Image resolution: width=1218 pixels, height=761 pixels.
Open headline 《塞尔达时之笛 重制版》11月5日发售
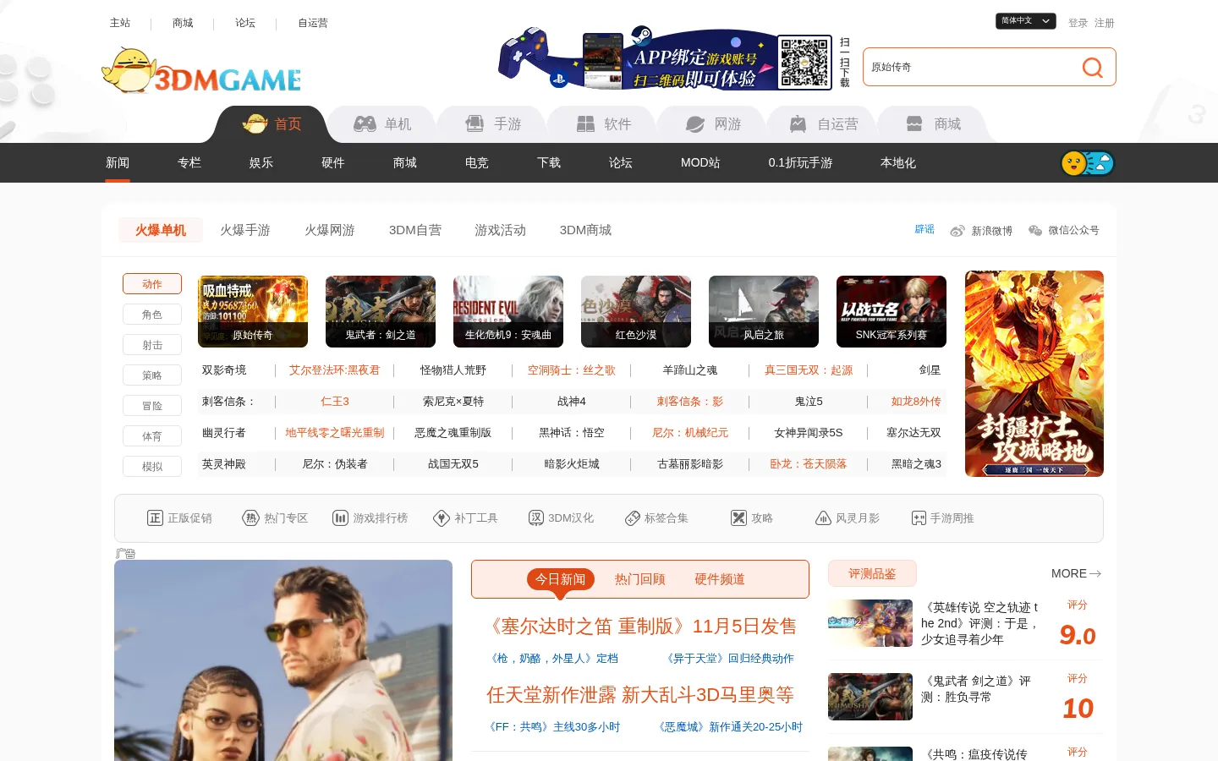[640, 627]
